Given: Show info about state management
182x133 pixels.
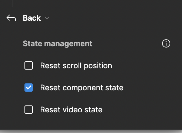Looking at the screenshot, I should [166, 43].
